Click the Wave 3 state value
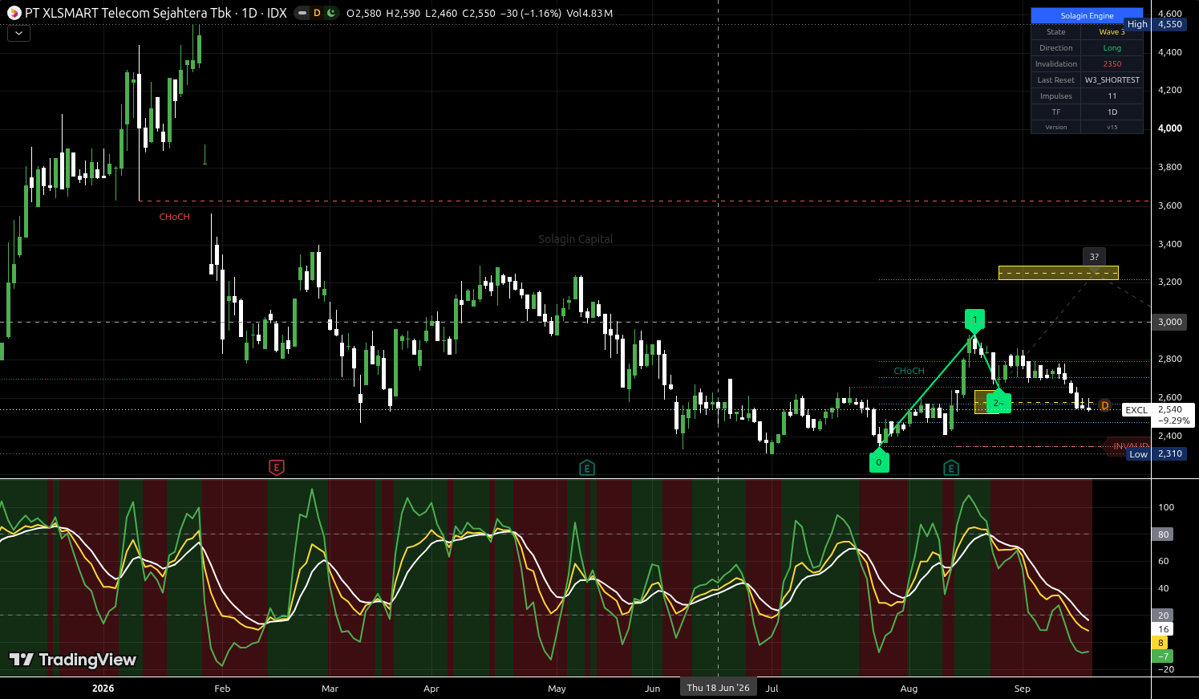Viewport: 1199px width, 699px height. click(x=1112, y=32)
